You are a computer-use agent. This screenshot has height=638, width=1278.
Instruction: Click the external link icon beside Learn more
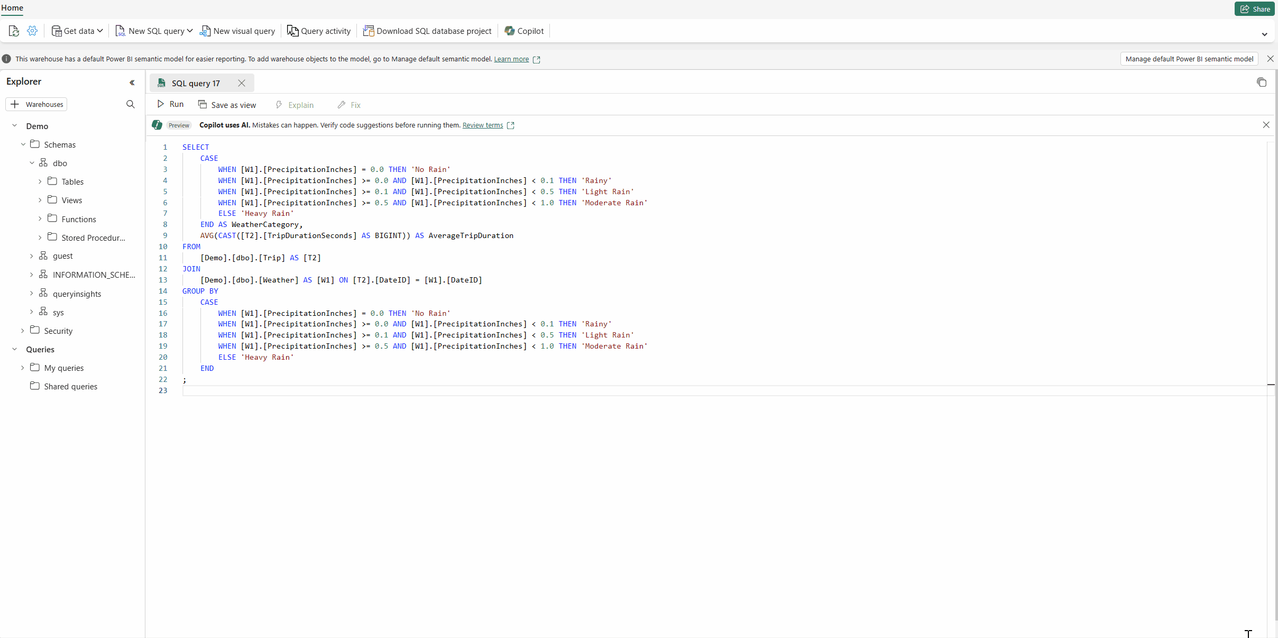pyautogui.click(x=536, y=59)
